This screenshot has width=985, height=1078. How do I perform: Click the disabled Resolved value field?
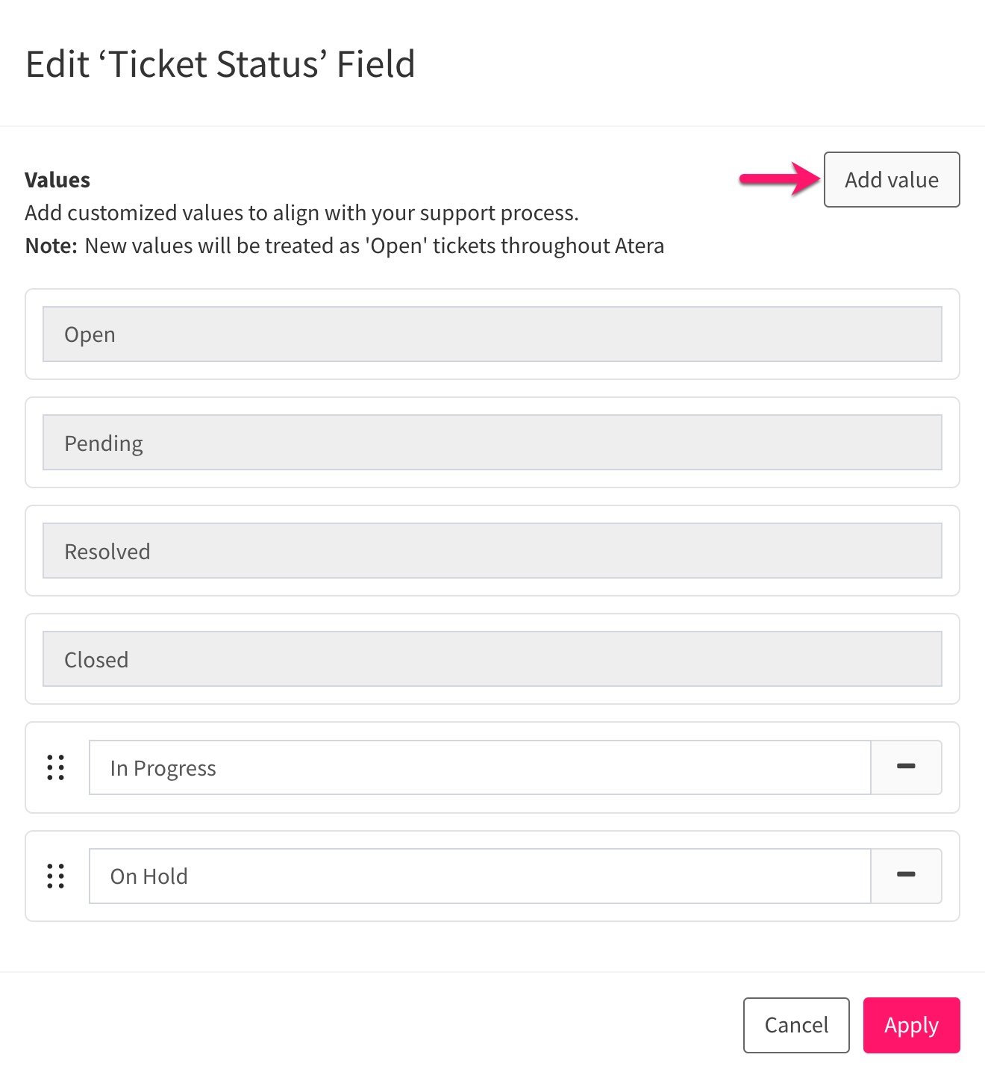(x=492, y=551)
